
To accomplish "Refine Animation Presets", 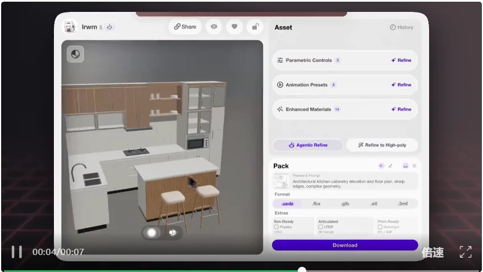I will [x=401, y=85].
